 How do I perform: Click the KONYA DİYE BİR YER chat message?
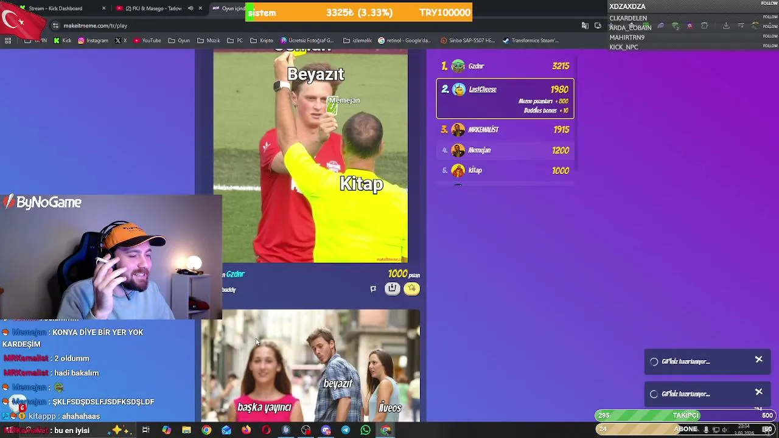[73, 338]
